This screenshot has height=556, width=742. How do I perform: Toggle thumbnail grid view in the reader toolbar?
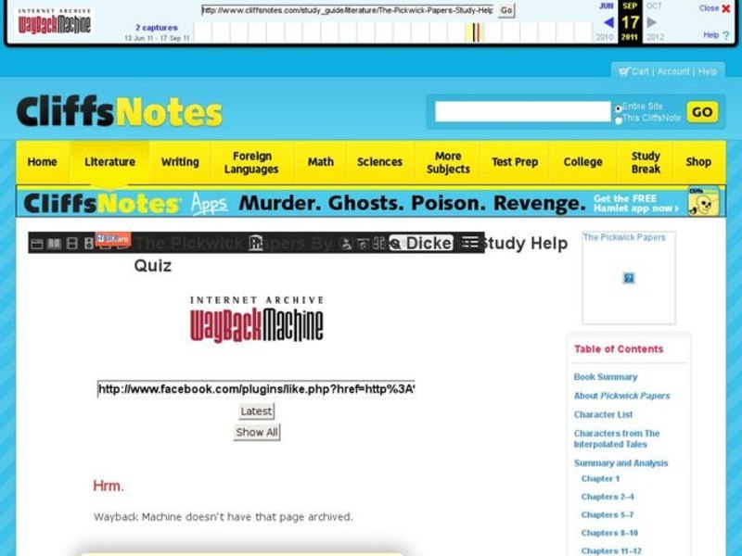click(73, 241)
